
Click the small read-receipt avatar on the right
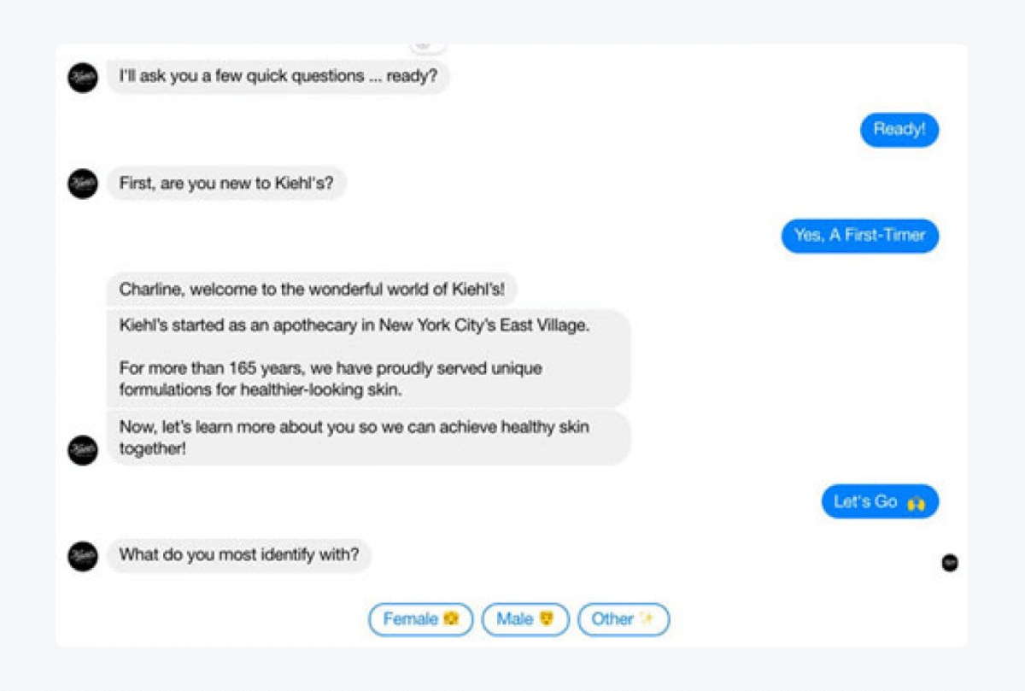(x=949, y=563)
